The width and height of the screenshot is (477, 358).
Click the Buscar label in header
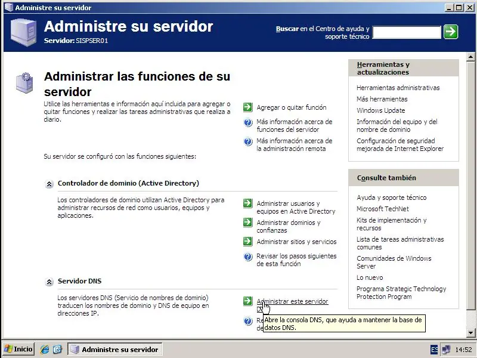[x=287, y=29]
